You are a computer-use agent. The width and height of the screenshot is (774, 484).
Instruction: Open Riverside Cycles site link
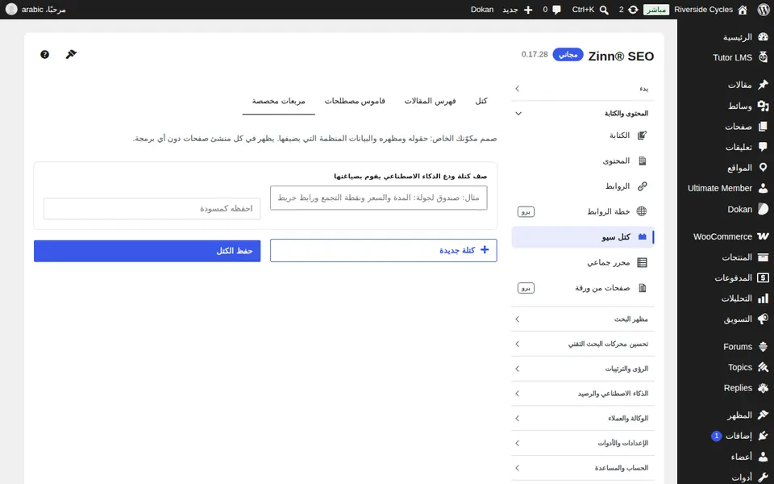coord(703,10)
